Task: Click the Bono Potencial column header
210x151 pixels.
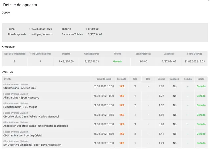Action: tap(143, 54)
